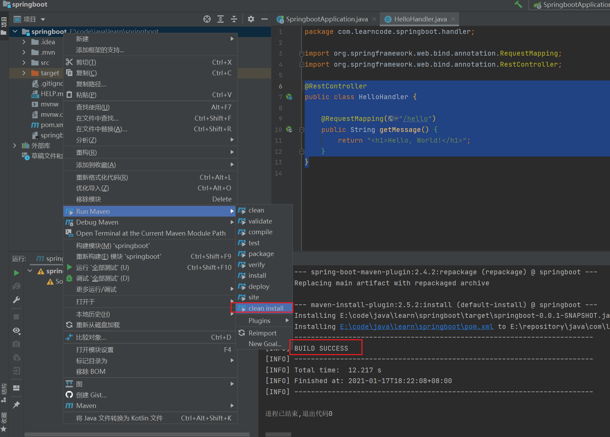Choose the deploy Maven goal
The width and height of the screenshot is (610, 437).
264,286
